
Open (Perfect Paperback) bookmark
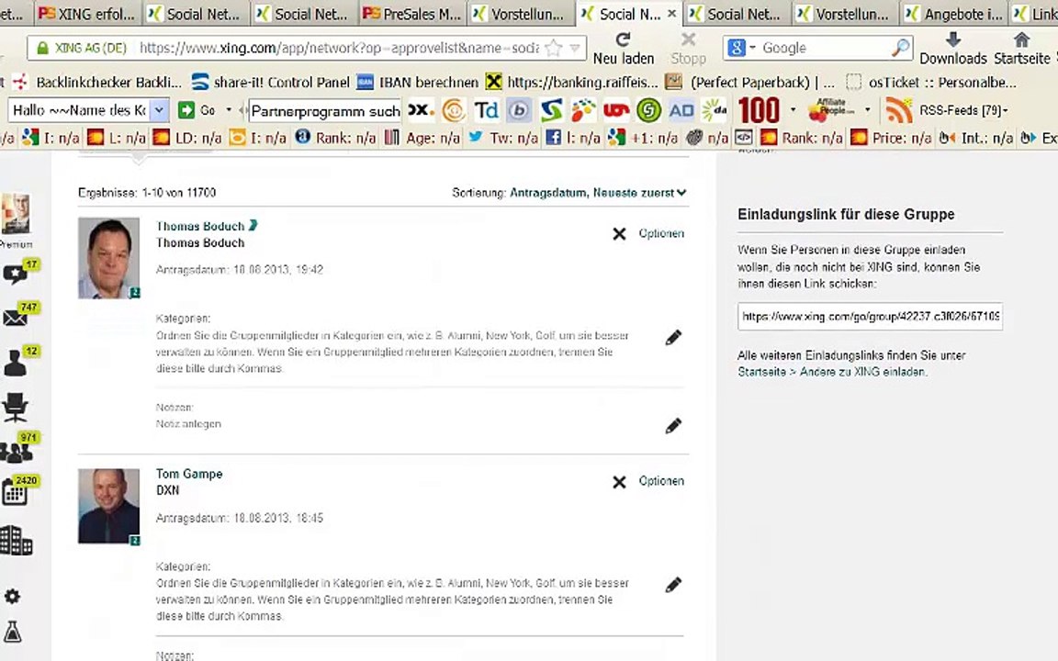point(749,83)
